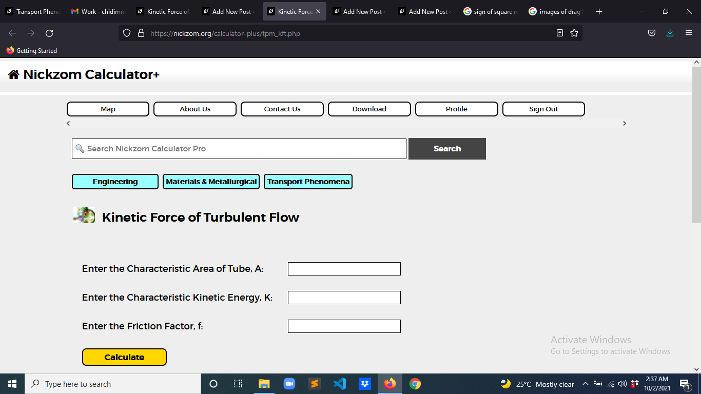
Task: Click the browser forward arrow
Action: [x=31, y=33]
